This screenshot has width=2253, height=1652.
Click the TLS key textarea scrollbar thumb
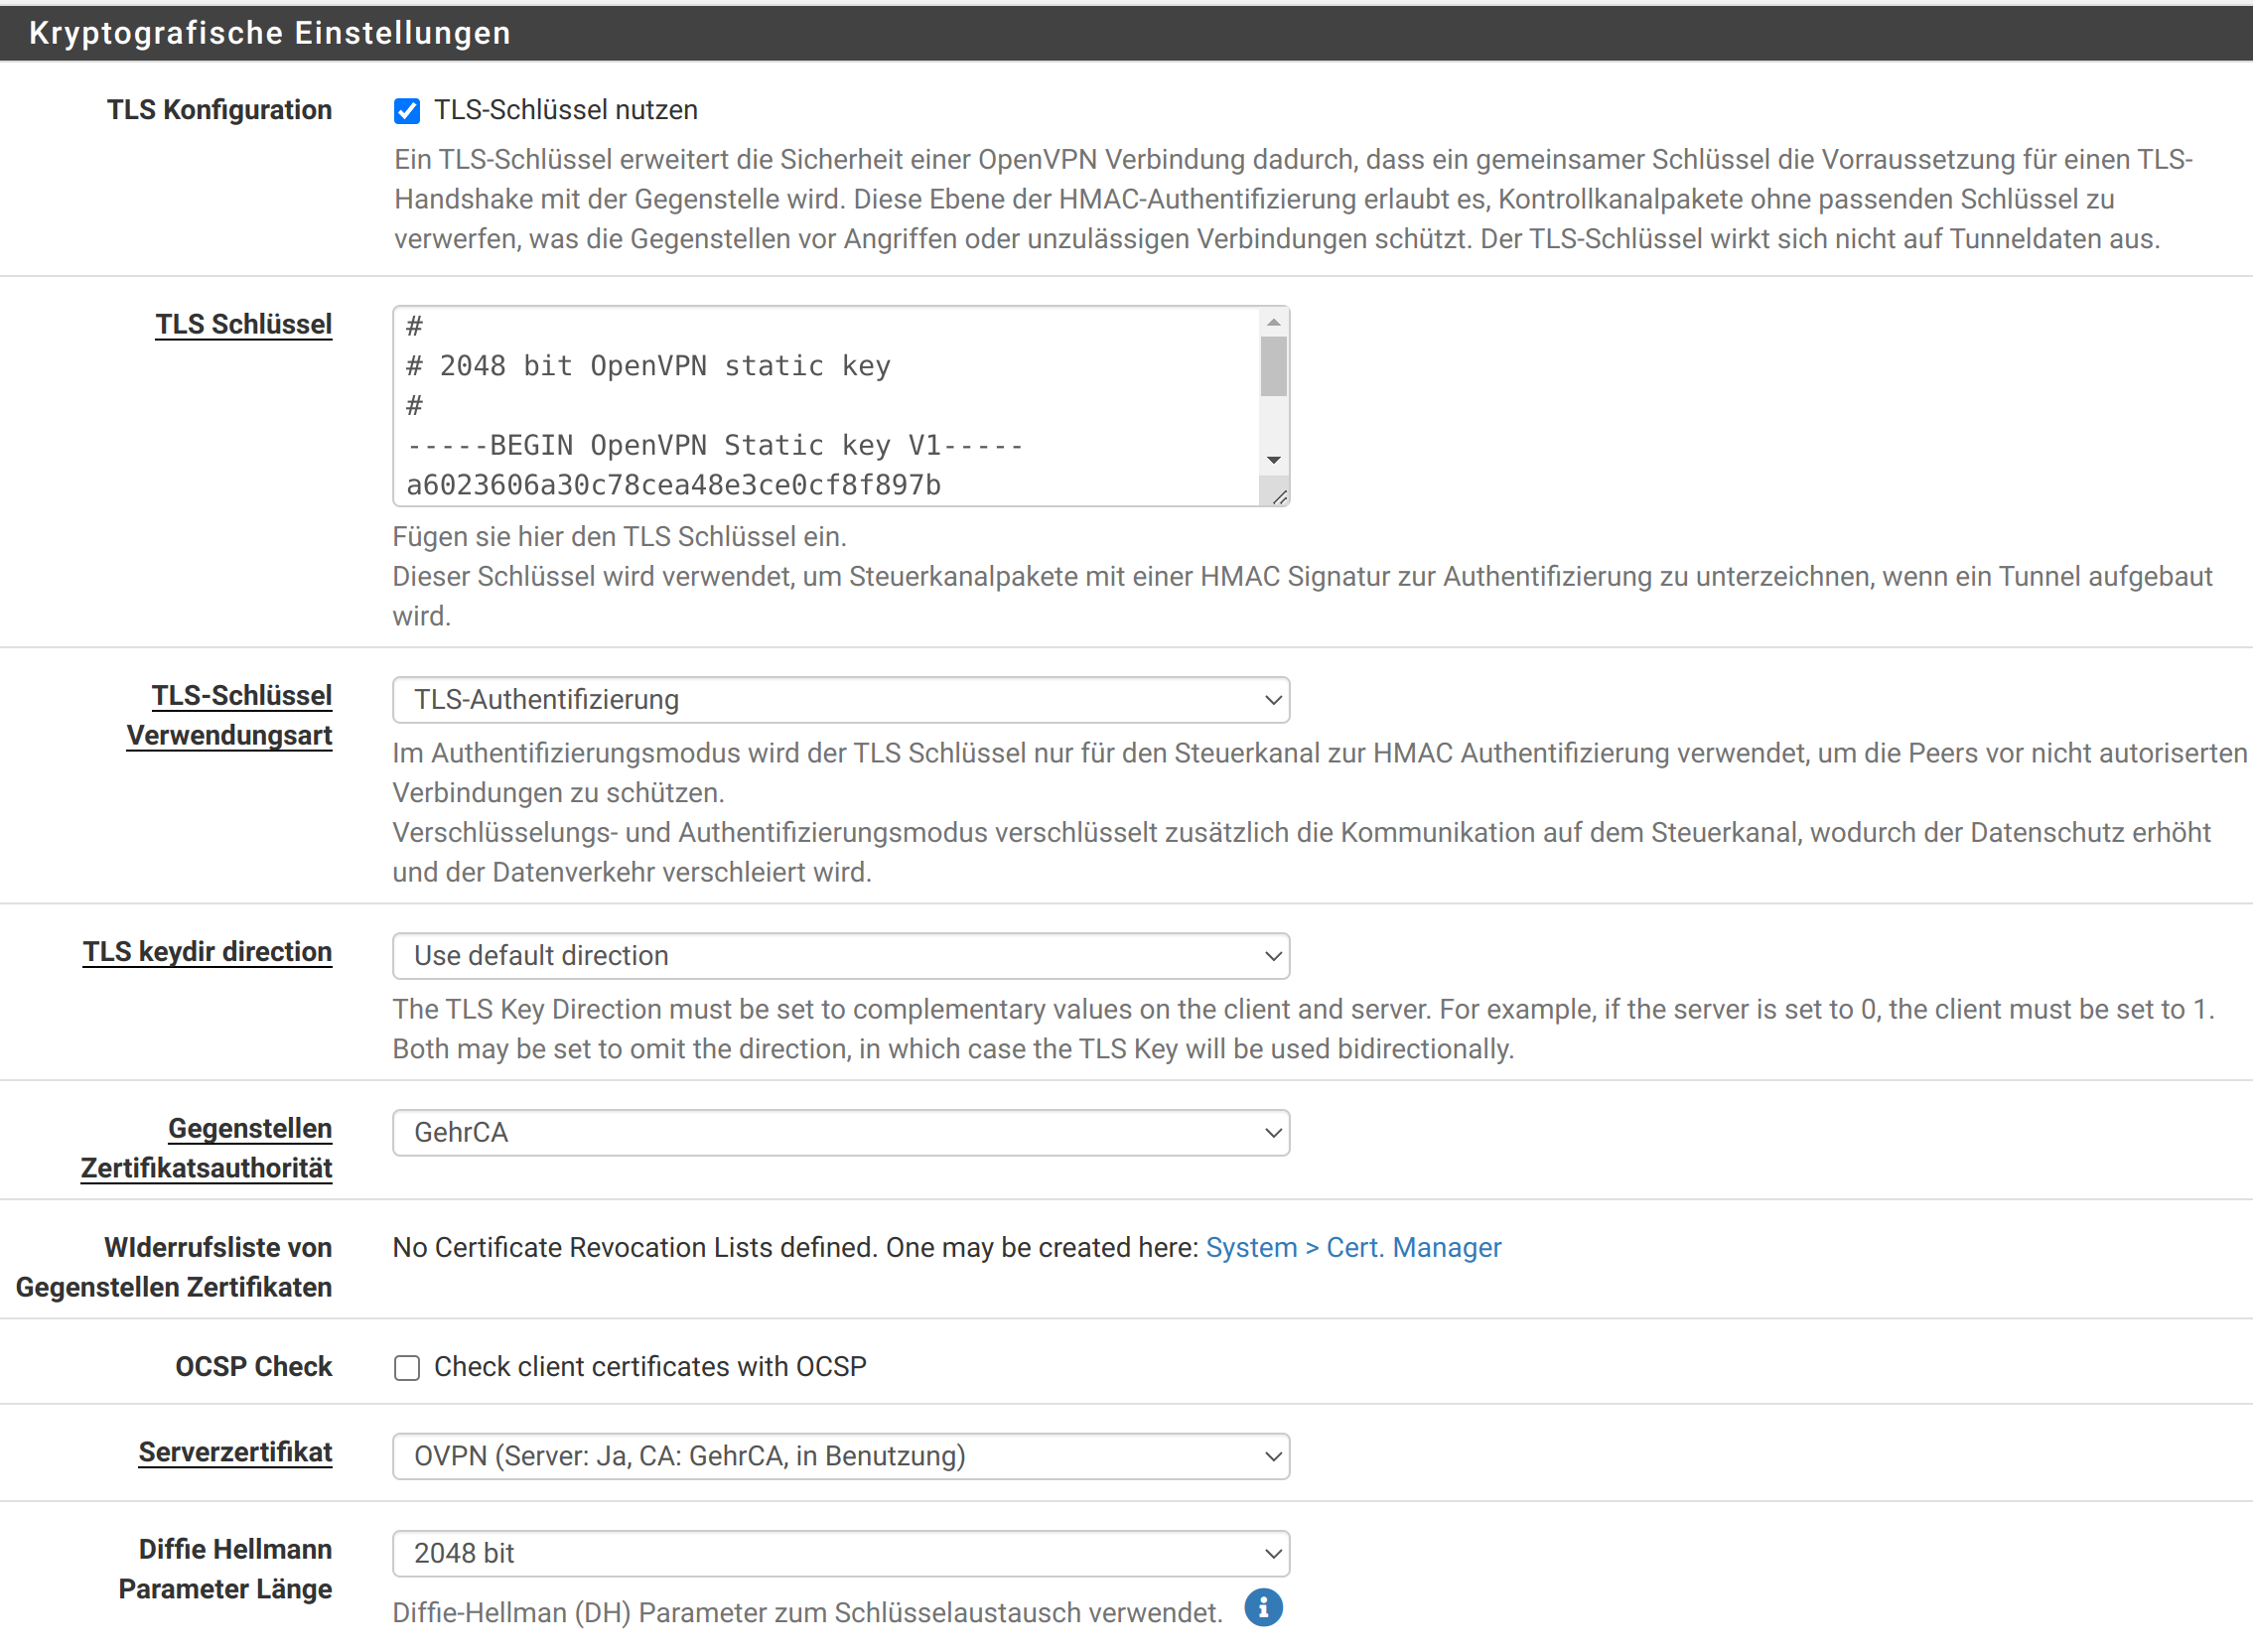[x=1273, y=367]
